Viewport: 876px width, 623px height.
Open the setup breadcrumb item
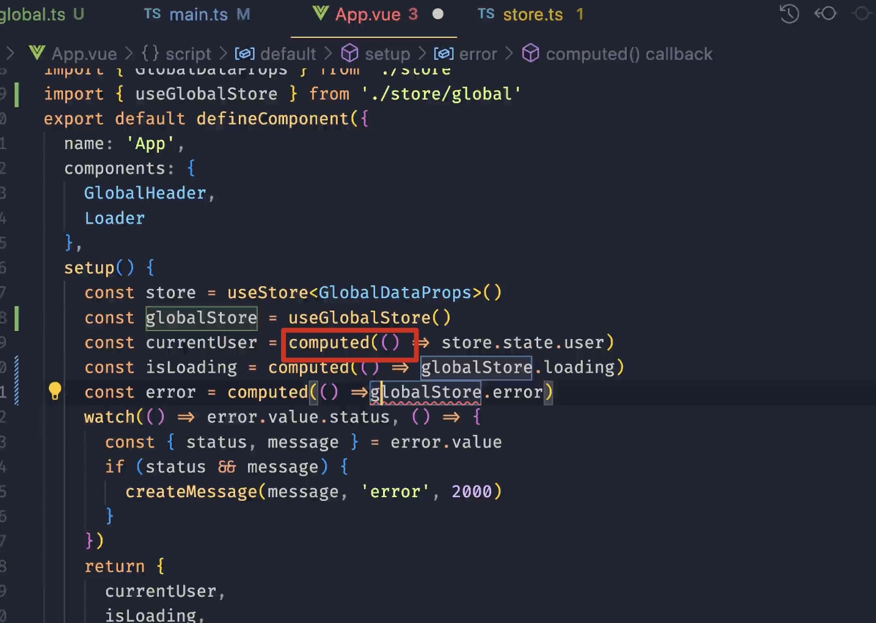[x=387, y=54]
